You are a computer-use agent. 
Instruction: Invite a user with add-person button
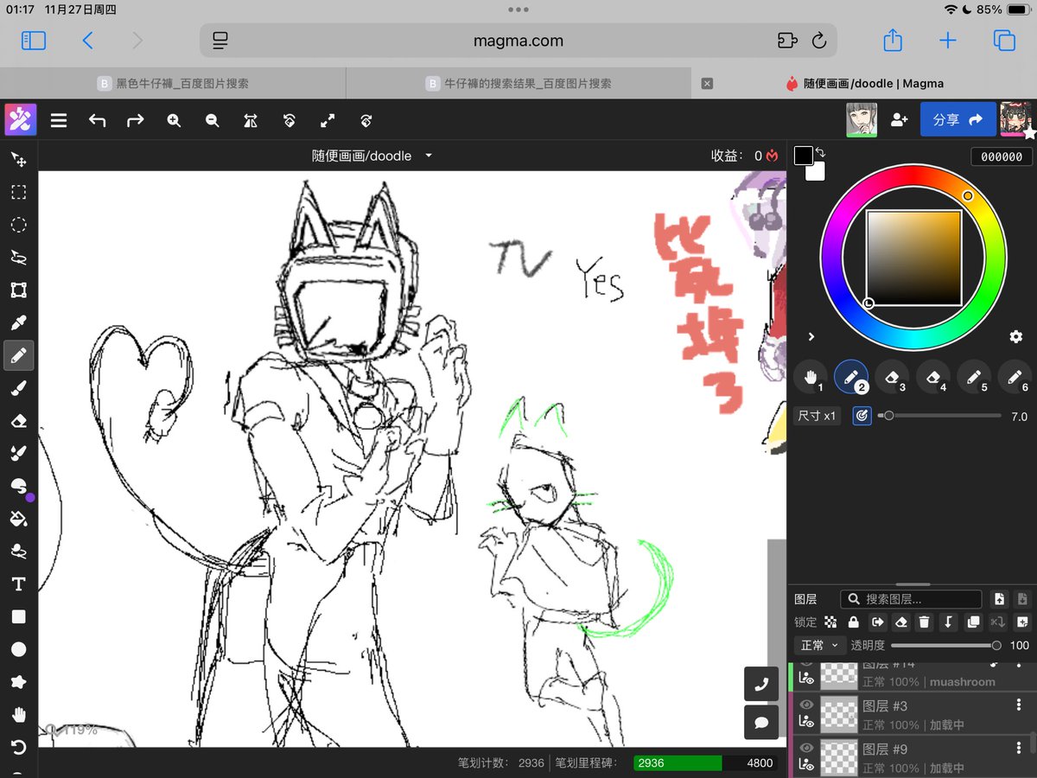click(899, 120)
